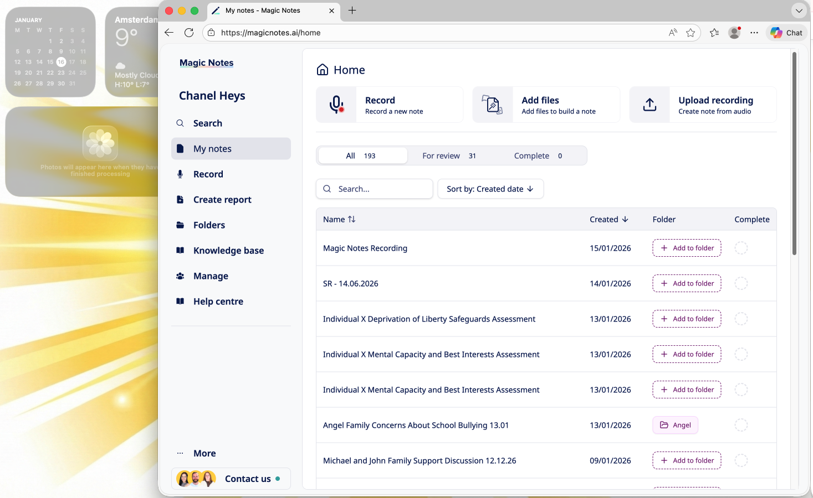Click the Add files document icon

pos(492,105)
